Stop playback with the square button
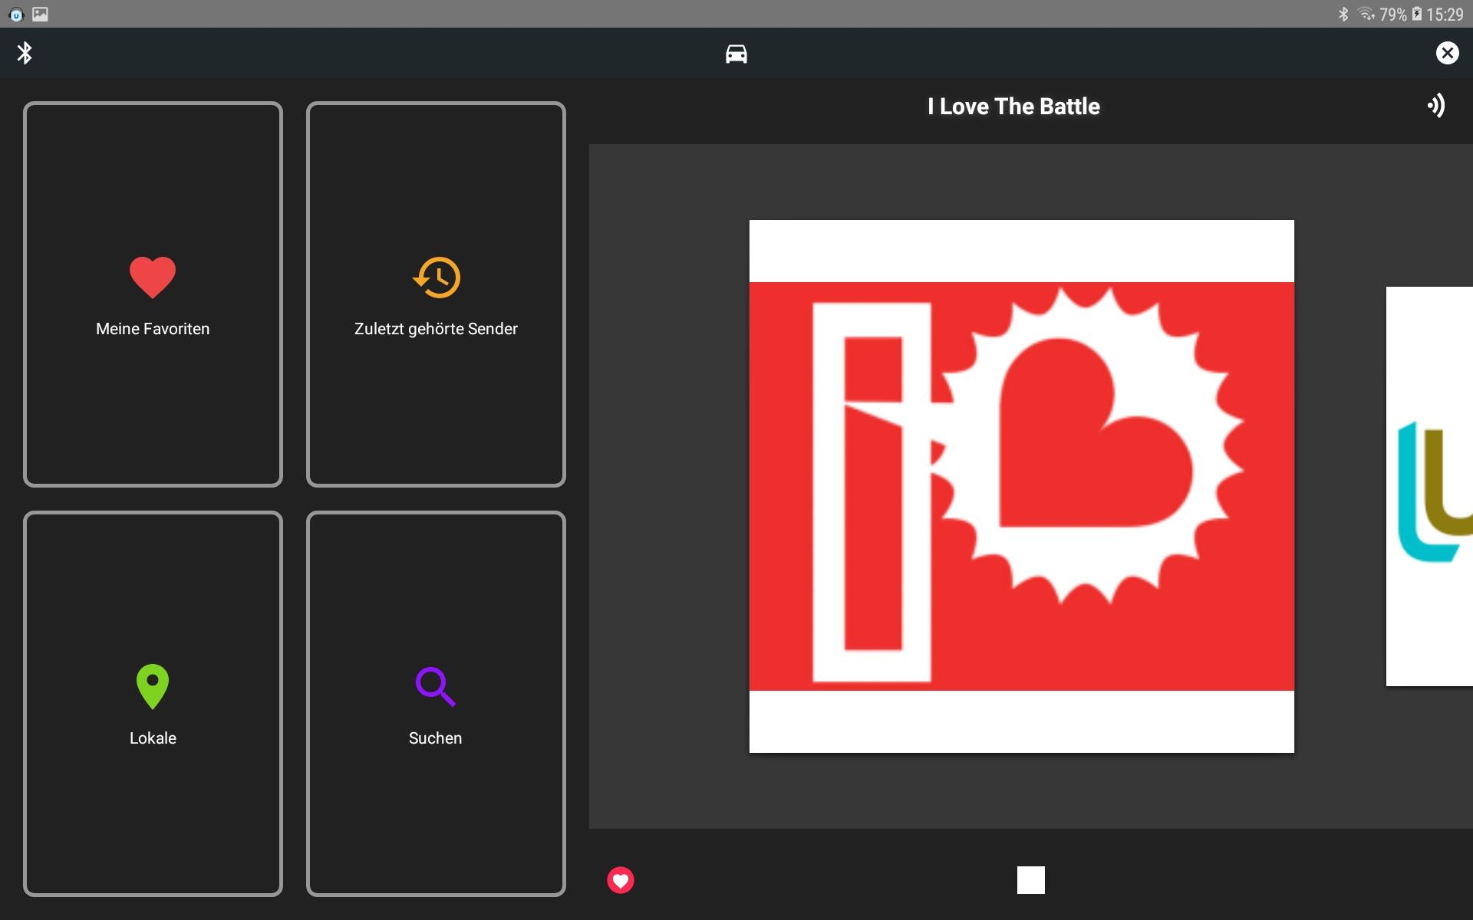 [x=1030, y=880]
